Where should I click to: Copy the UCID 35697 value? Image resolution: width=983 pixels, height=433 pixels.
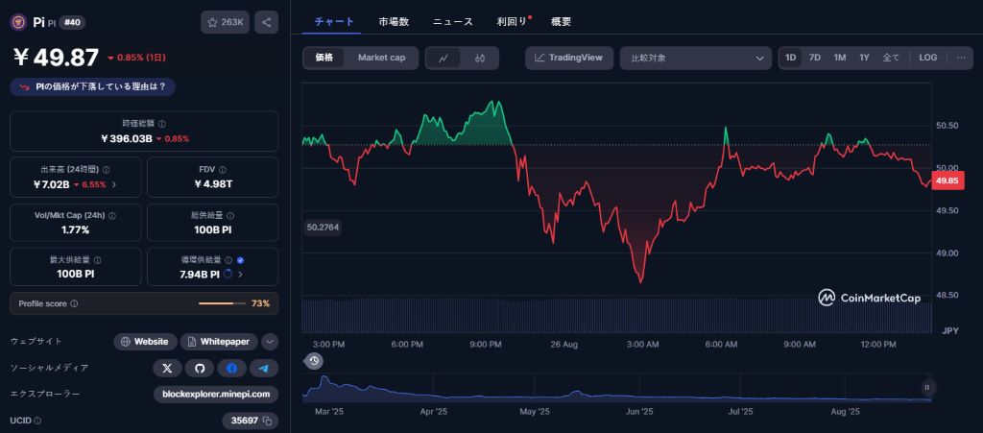[267, 421]
